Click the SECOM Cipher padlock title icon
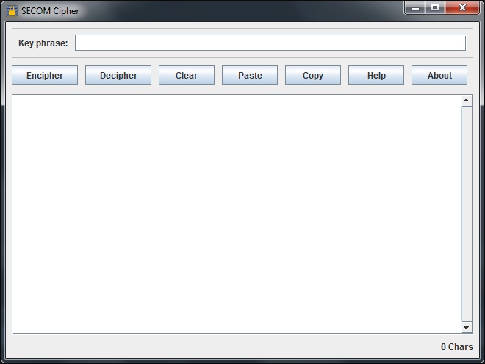This screenshot has width=485, height=364. [12, 11]
